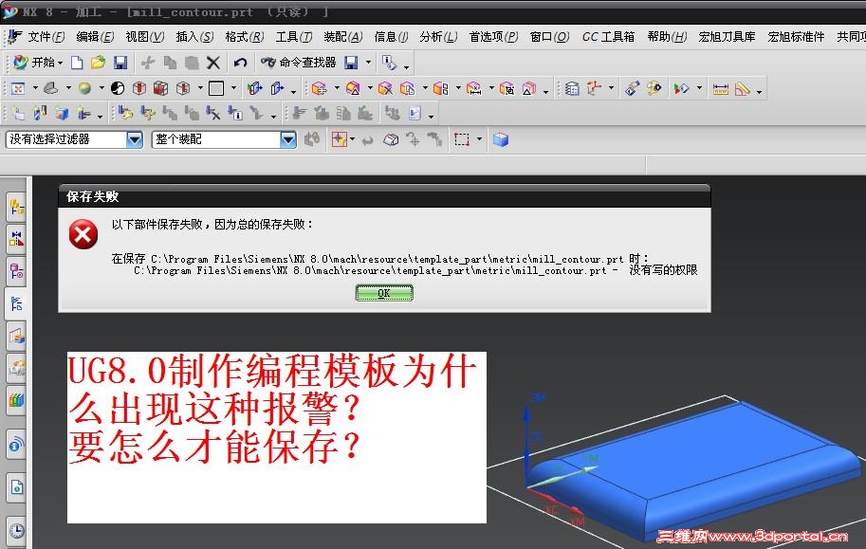This screenshot has height=549, width=866.
Task: Click the empty square background icon
Action: click(x=216, y=88)
